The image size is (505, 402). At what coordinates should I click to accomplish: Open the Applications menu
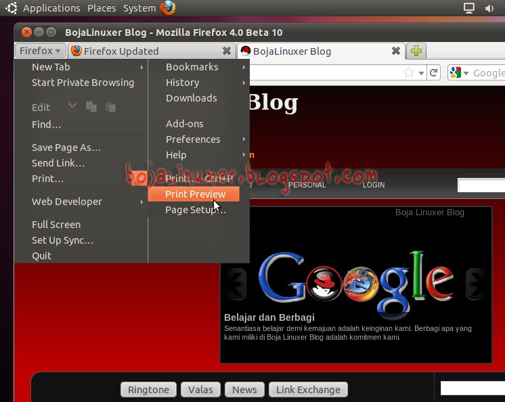(51, 7)
